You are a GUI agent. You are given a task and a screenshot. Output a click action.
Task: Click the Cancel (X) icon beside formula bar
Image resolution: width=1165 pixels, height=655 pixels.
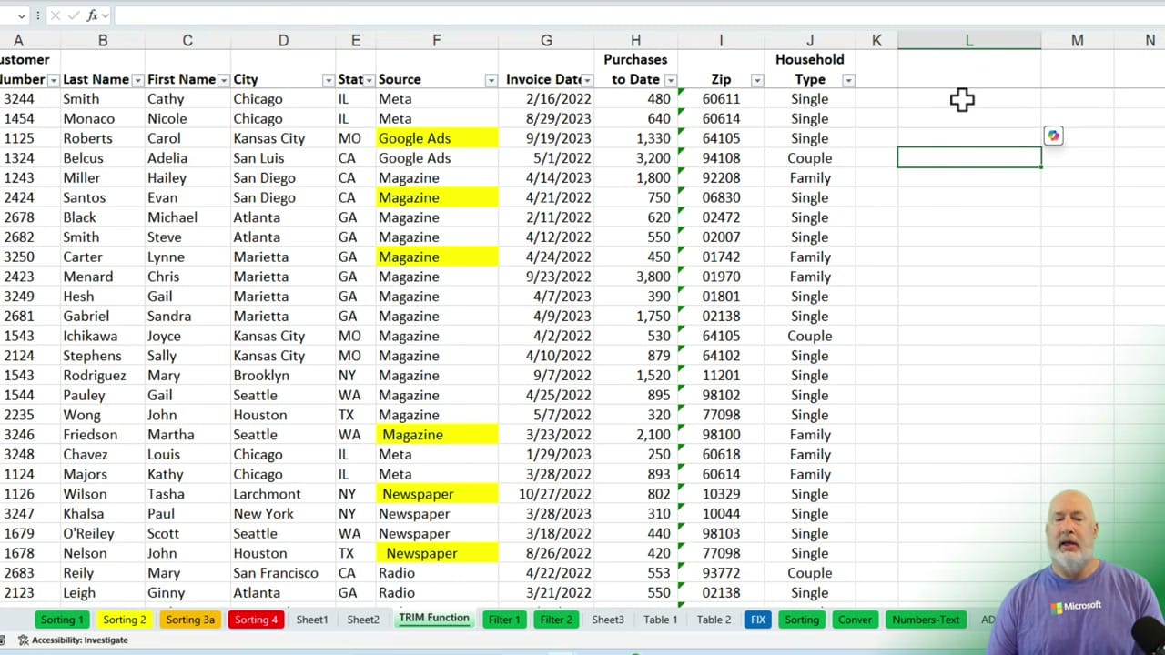[55, 15]
